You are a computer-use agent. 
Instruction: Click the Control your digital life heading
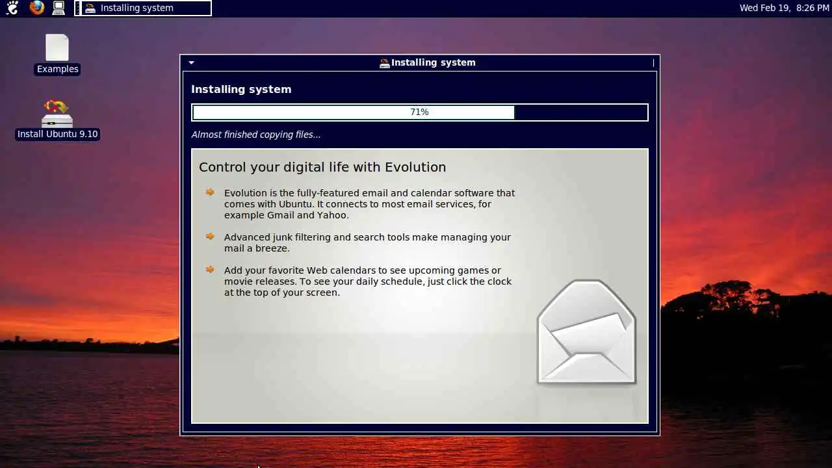(322, 167)
